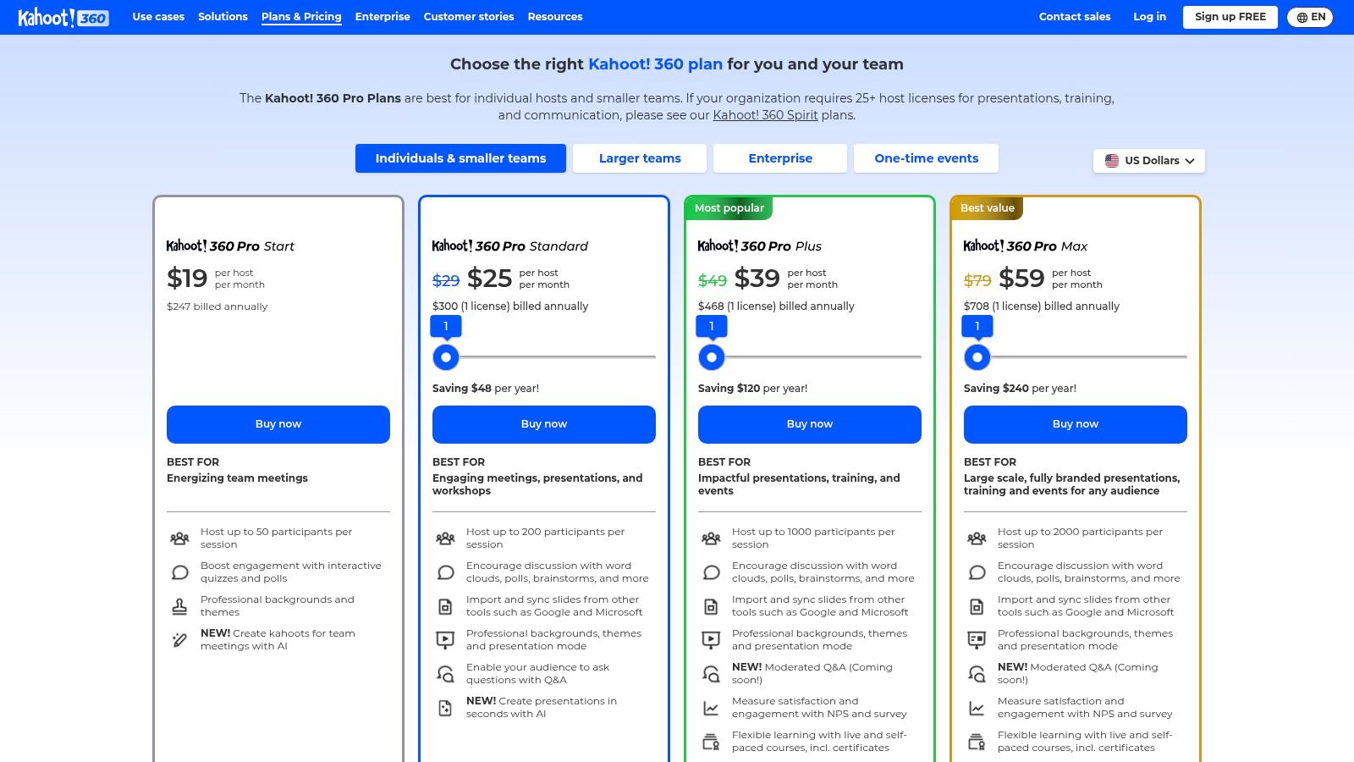Click the participants icon in Pro Standard plan

click(x=445, y=538)
